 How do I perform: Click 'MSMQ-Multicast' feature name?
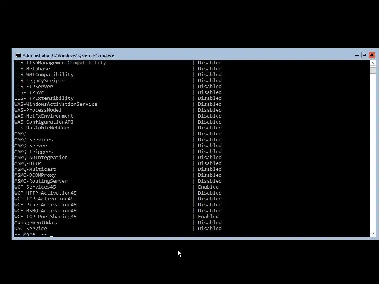point(35,169)
